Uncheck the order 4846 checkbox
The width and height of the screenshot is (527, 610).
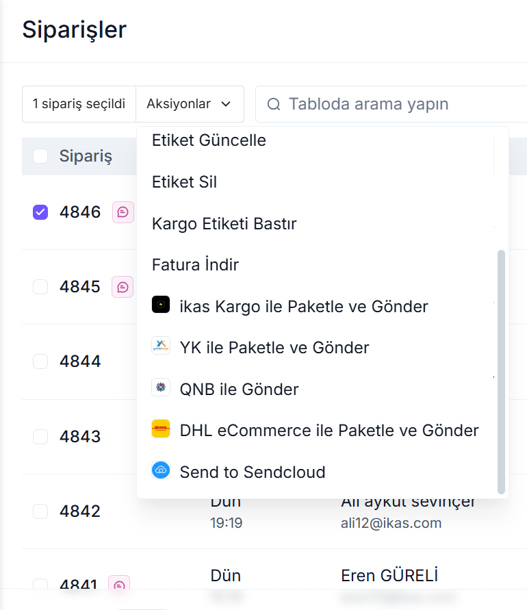40,212
